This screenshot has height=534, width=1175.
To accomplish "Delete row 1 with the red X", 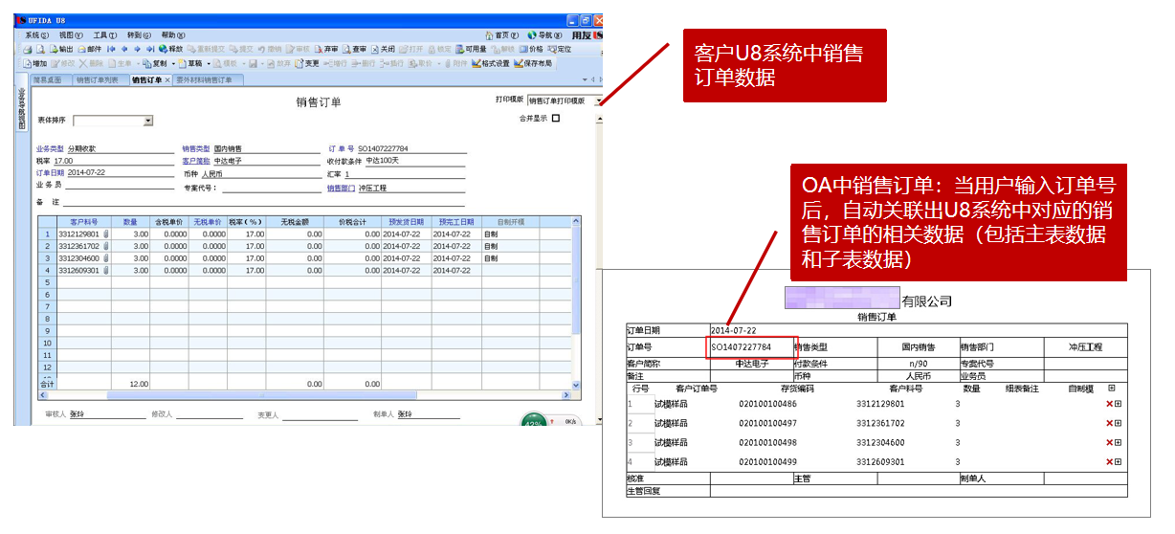I will tap(1109, 404).
